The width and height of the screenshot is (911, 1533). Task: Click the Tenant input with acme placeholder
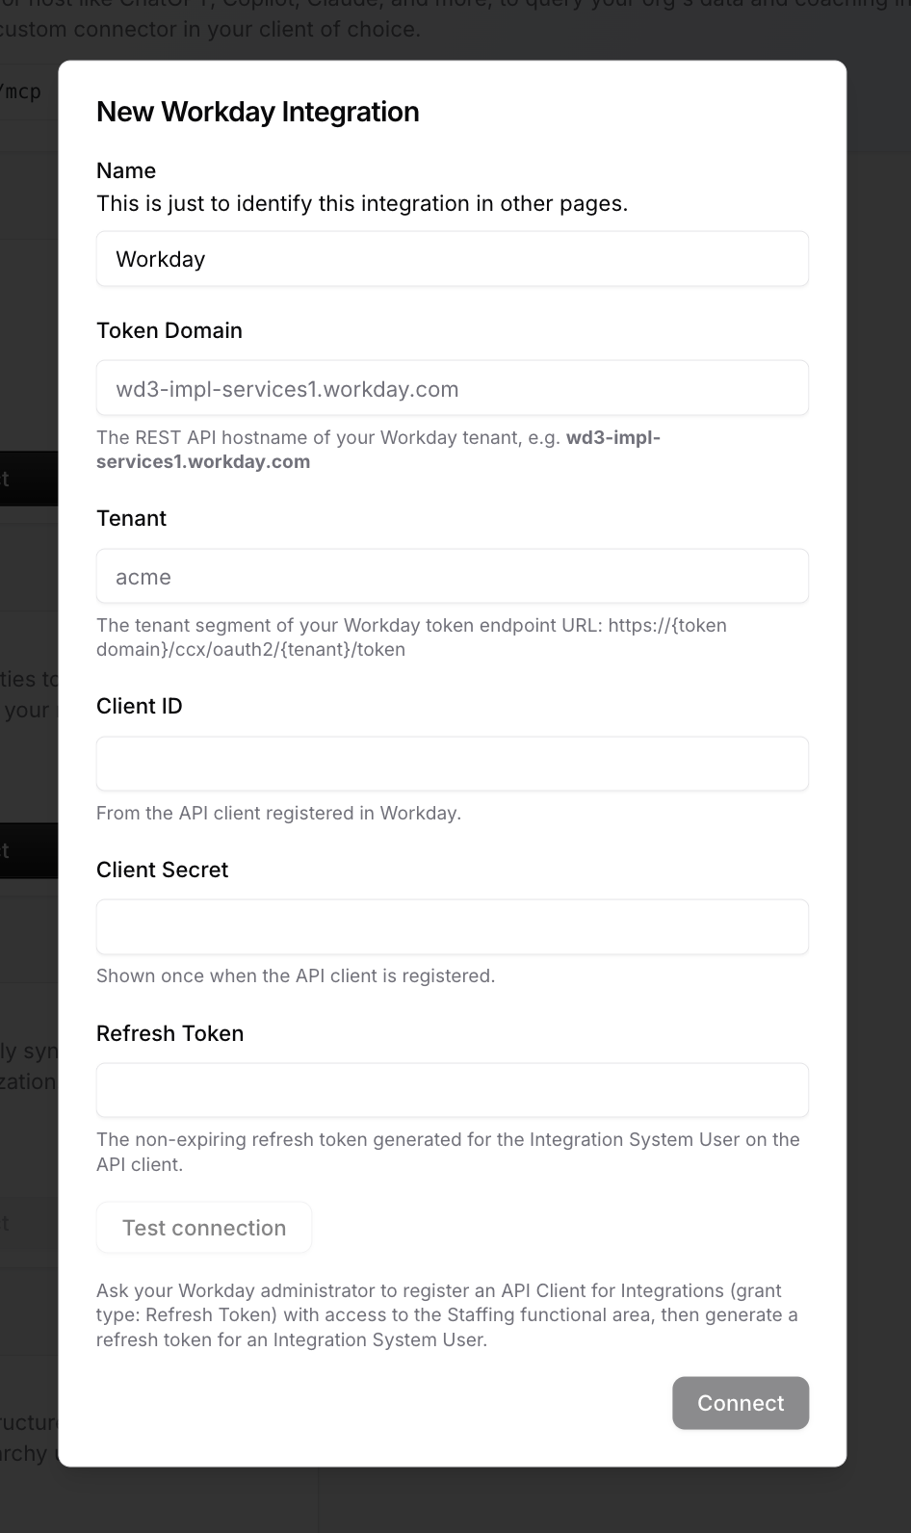(x=452, y=576)
